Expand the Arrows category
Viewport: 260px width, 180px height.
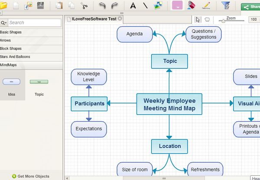click(x=31, y=41)
